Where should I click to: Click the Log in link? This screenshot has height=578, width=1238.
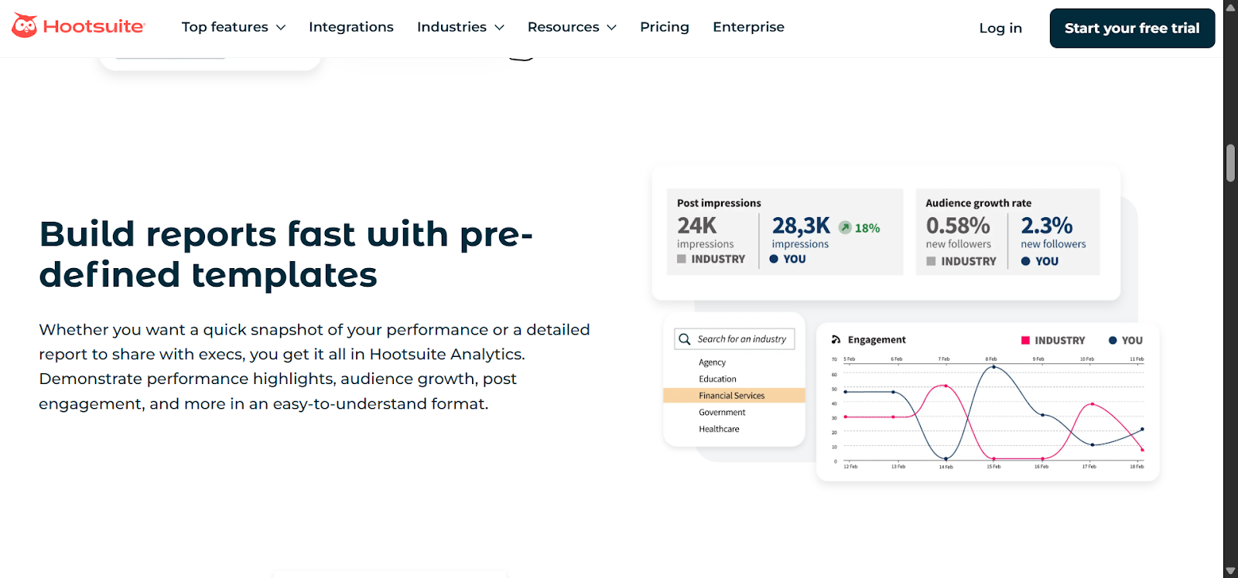1000,29
